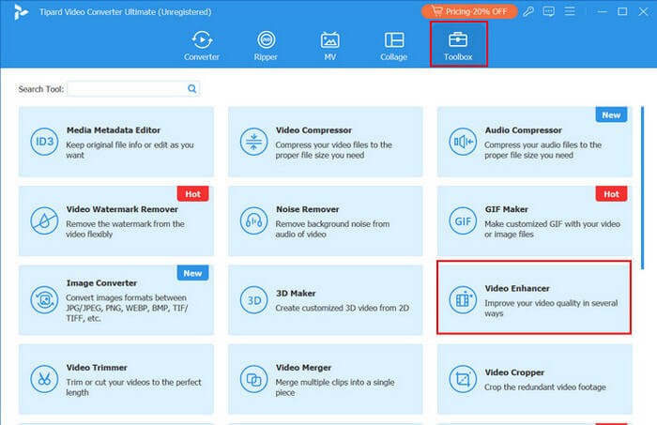Viewport: 657px width, 425px height.
Task: Click the Audio Compressor speaker icon
Action: point(463,142)
